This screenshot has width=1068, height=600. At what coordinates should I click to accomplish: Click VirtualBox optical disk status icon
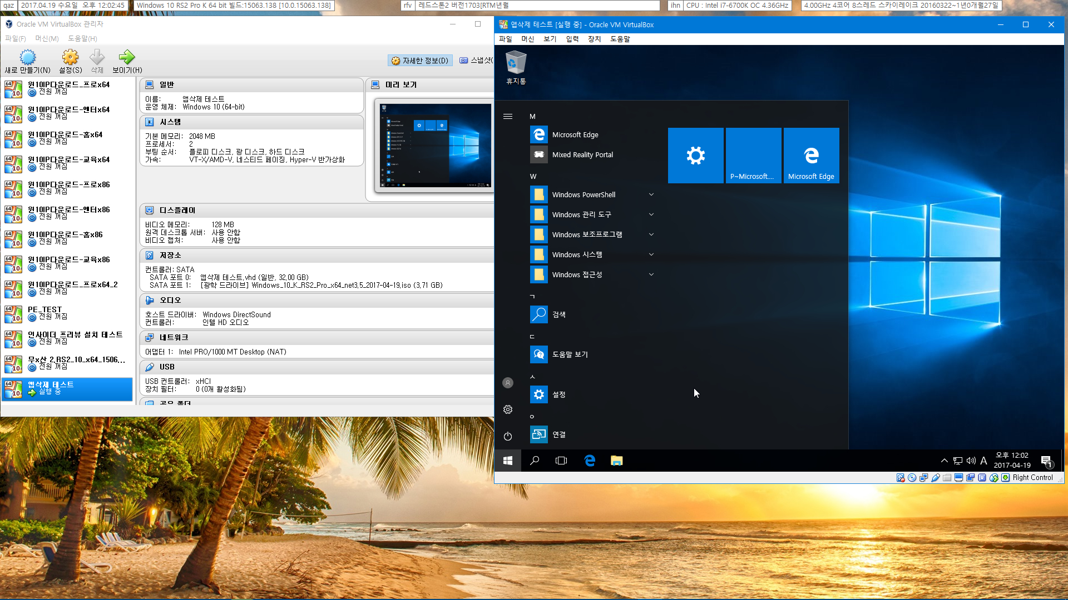tap(912, 478)
